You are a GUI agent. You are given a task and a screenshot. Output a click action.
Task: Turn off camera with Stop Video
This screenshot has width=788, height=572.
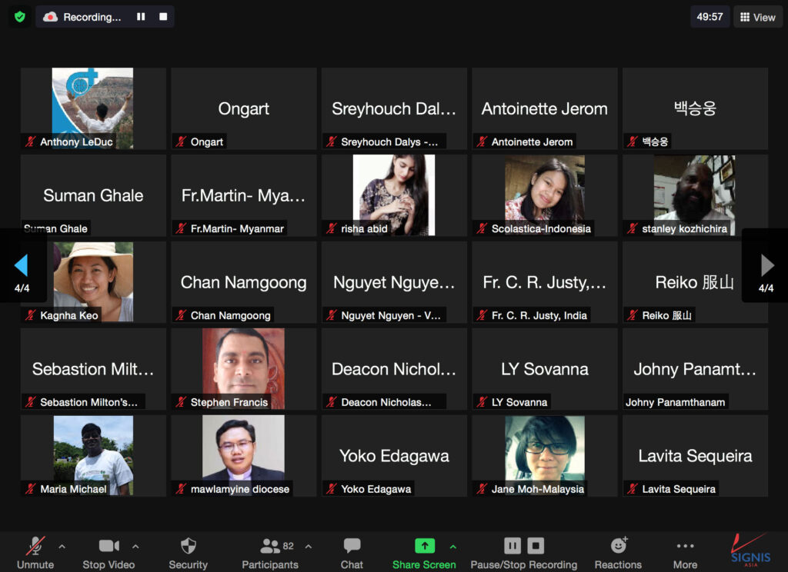click(x=109, y=547)
